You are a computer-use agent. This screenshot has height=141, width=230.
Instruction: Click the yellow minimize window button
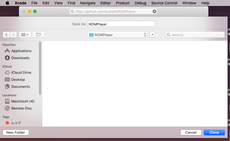[x=29, y=11]
